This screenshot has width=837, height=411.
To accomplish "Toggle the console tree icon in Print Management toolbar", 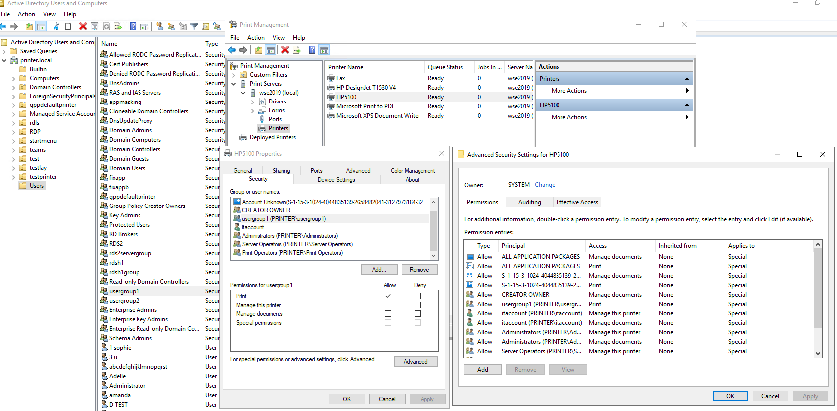I will pos(271,50).
